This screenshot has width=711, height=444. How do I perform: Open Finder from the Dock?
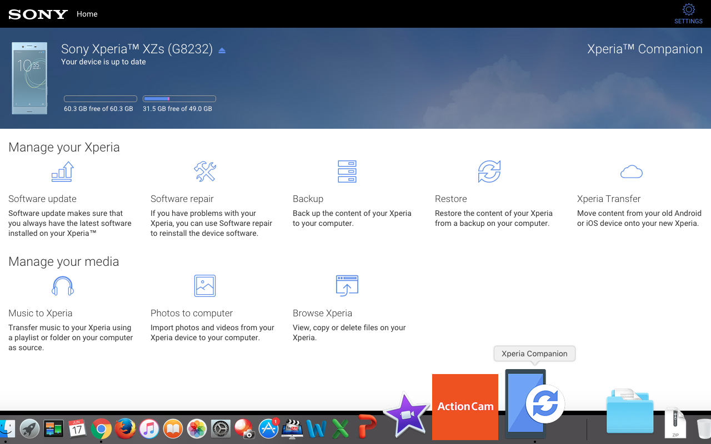[x=7, y=428]
